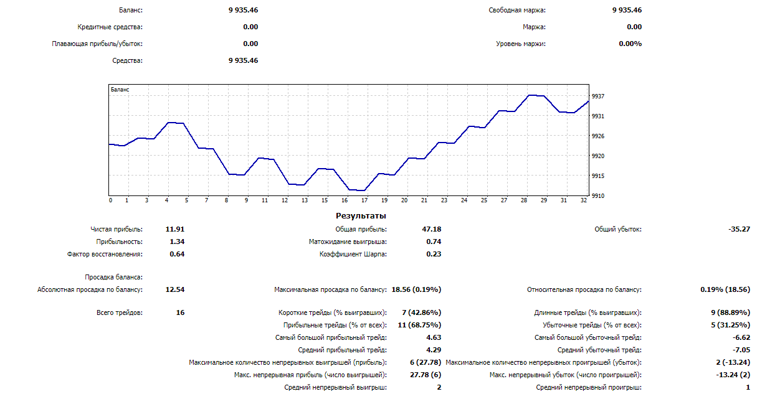This screenshot has width=780, height=399.
Task: Select the relative drawdown value 0.19% (18.56)
Action: pos(725,289)
